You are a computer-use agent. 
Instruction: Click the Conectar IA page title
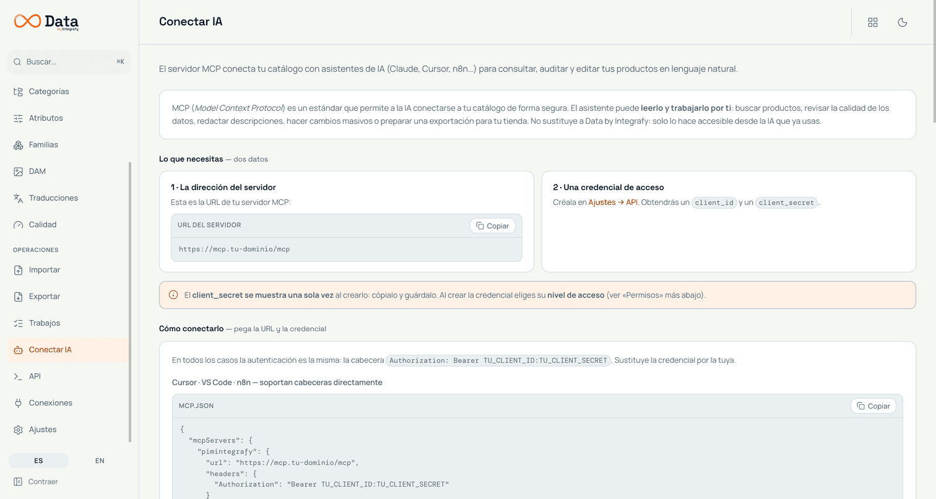tap(191, 22)
